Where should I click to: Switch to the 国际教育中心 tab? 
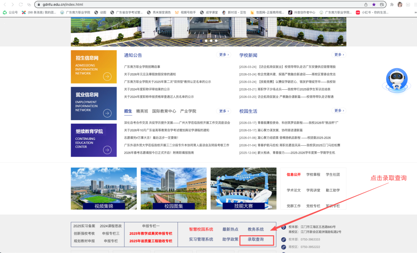point(164,111)
